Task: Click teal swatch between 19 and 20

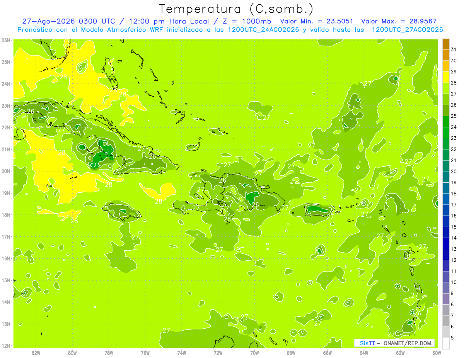Action: pyautogui.click(x=446, y=177)
